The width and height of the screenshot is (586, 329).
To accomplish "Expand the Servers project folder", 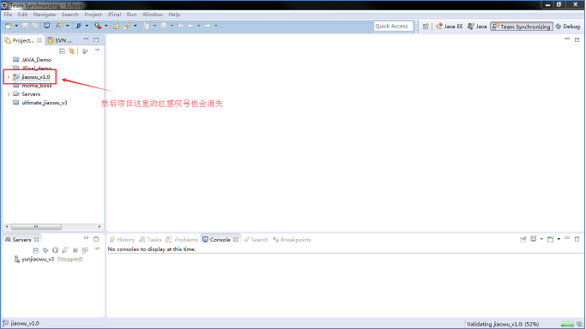I will [9, 94].
